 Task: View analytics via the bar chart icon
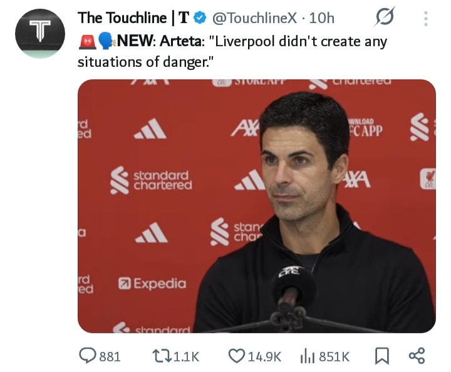click(x=308, y=356)
